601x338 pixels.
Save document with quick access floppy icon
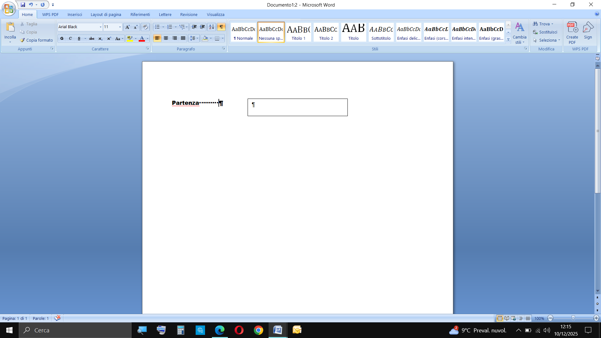(23, 5)
